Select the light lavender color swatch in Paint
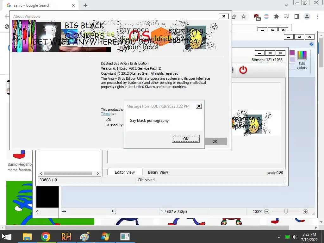The image size is (324, 243). tap(292, 60)
